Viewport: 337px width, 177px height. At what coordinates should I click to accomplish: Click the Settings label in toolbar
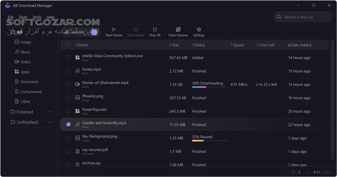coord(199,35)
